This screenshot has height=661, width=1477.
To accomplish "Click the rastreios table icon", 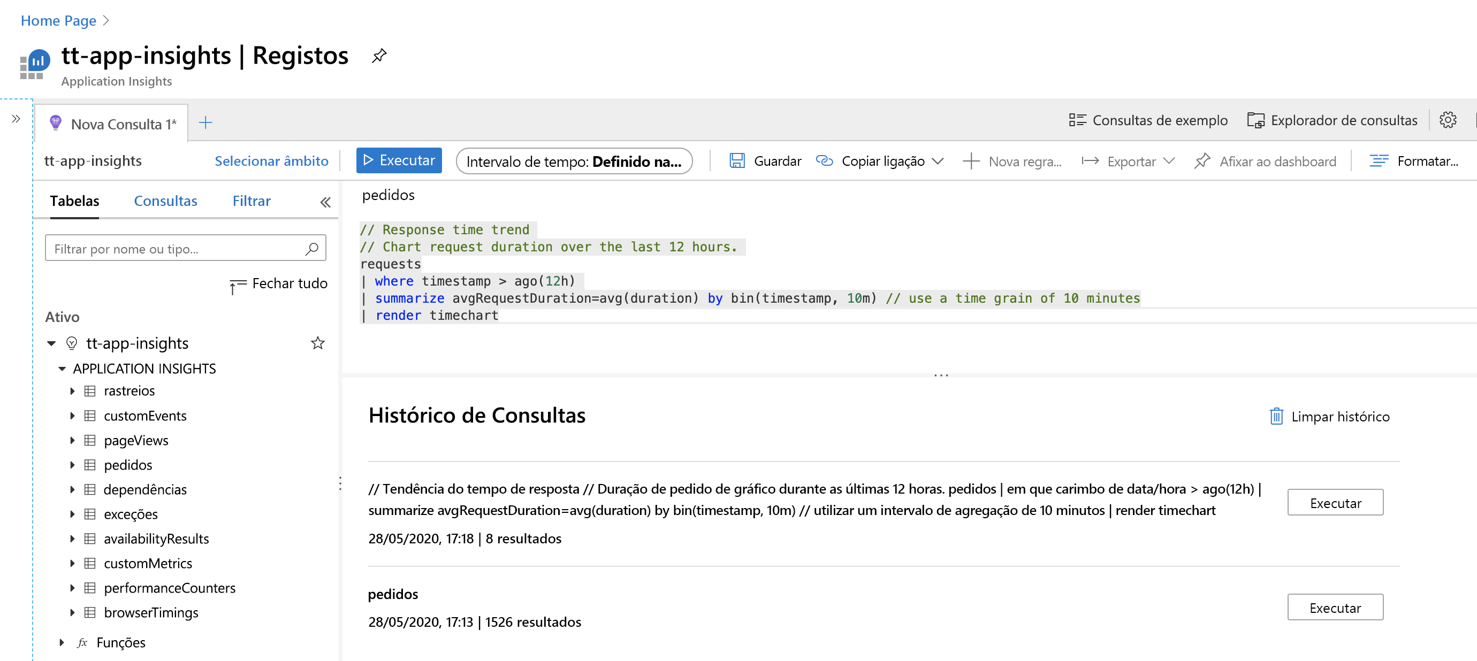I will [x=89, y=391].
